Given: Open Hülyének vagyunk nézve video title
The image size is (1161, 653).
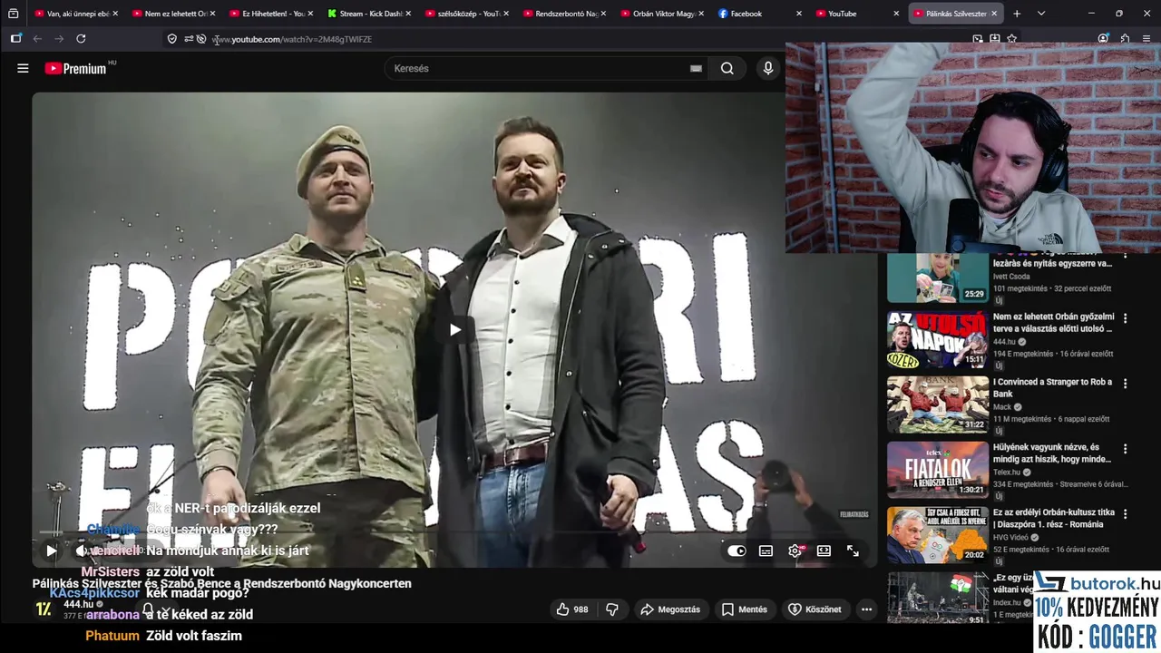Looking at the screenshot, I should click(x=1052, y=453).
